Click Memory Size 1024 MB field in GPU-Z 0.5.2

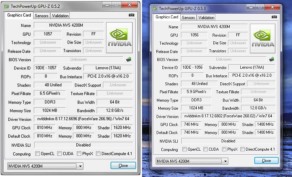click(x=50, y=110)
